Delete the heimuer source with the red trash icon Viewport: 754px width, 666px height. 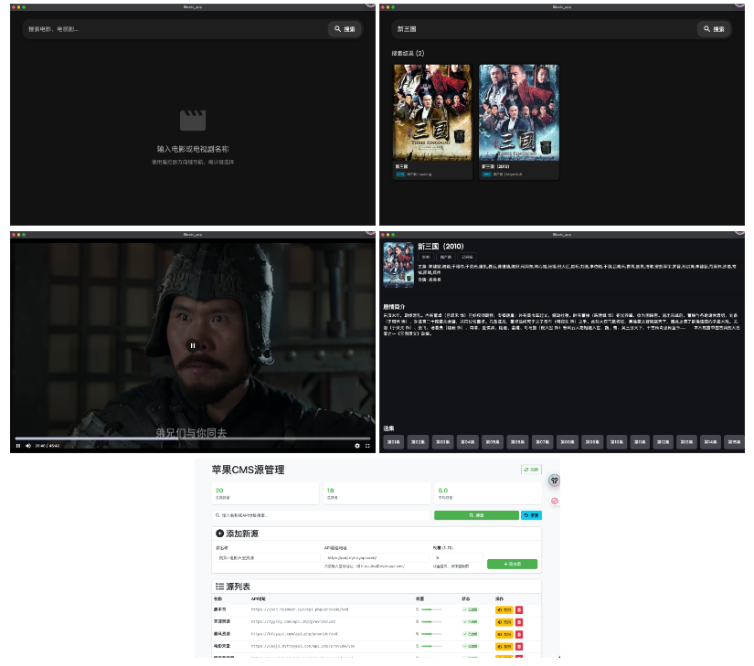(x=519, y=609)
